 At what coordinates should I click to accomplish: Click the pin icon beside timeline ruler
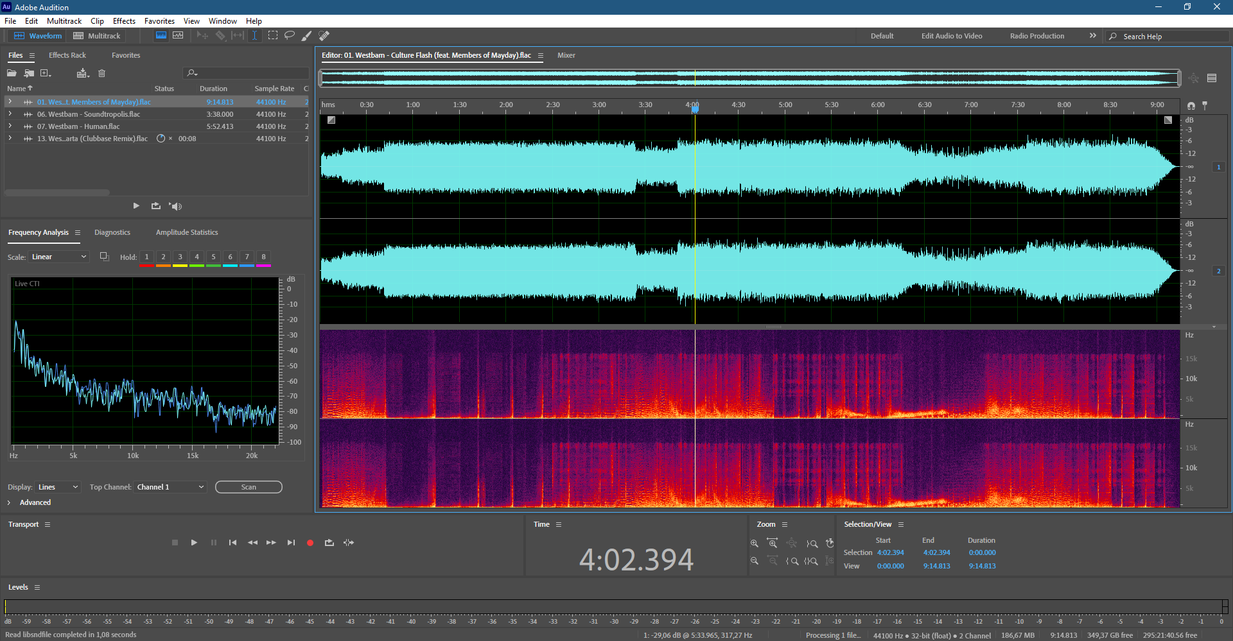(x=1205, y=106)
